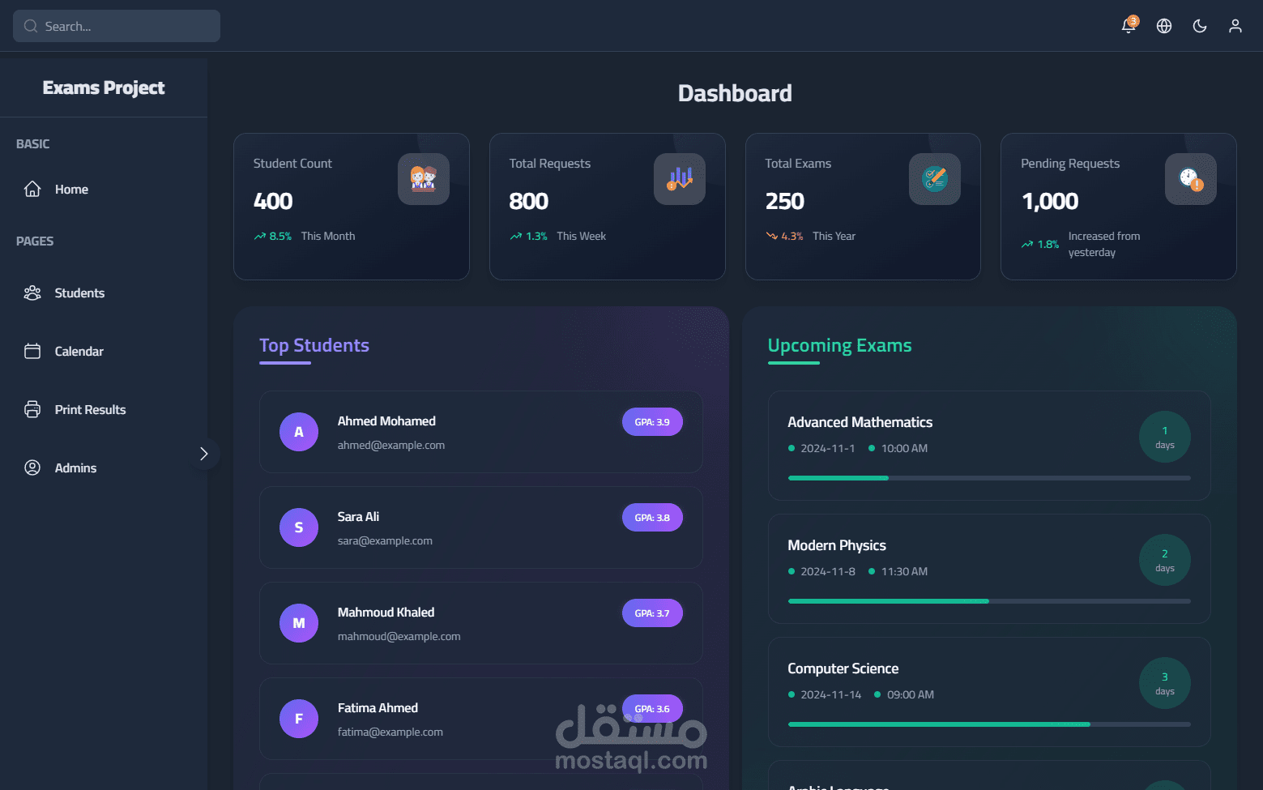Screen dimensions: 1263x790
Task: Open the Sara Ali student name
Action: pos(358,517)
